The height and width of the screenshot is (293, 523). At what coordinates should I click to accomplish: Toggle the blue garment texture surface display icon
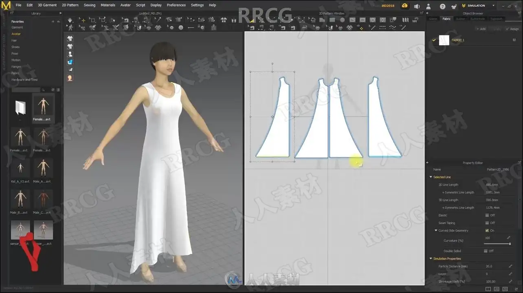[x=70, y=62]
